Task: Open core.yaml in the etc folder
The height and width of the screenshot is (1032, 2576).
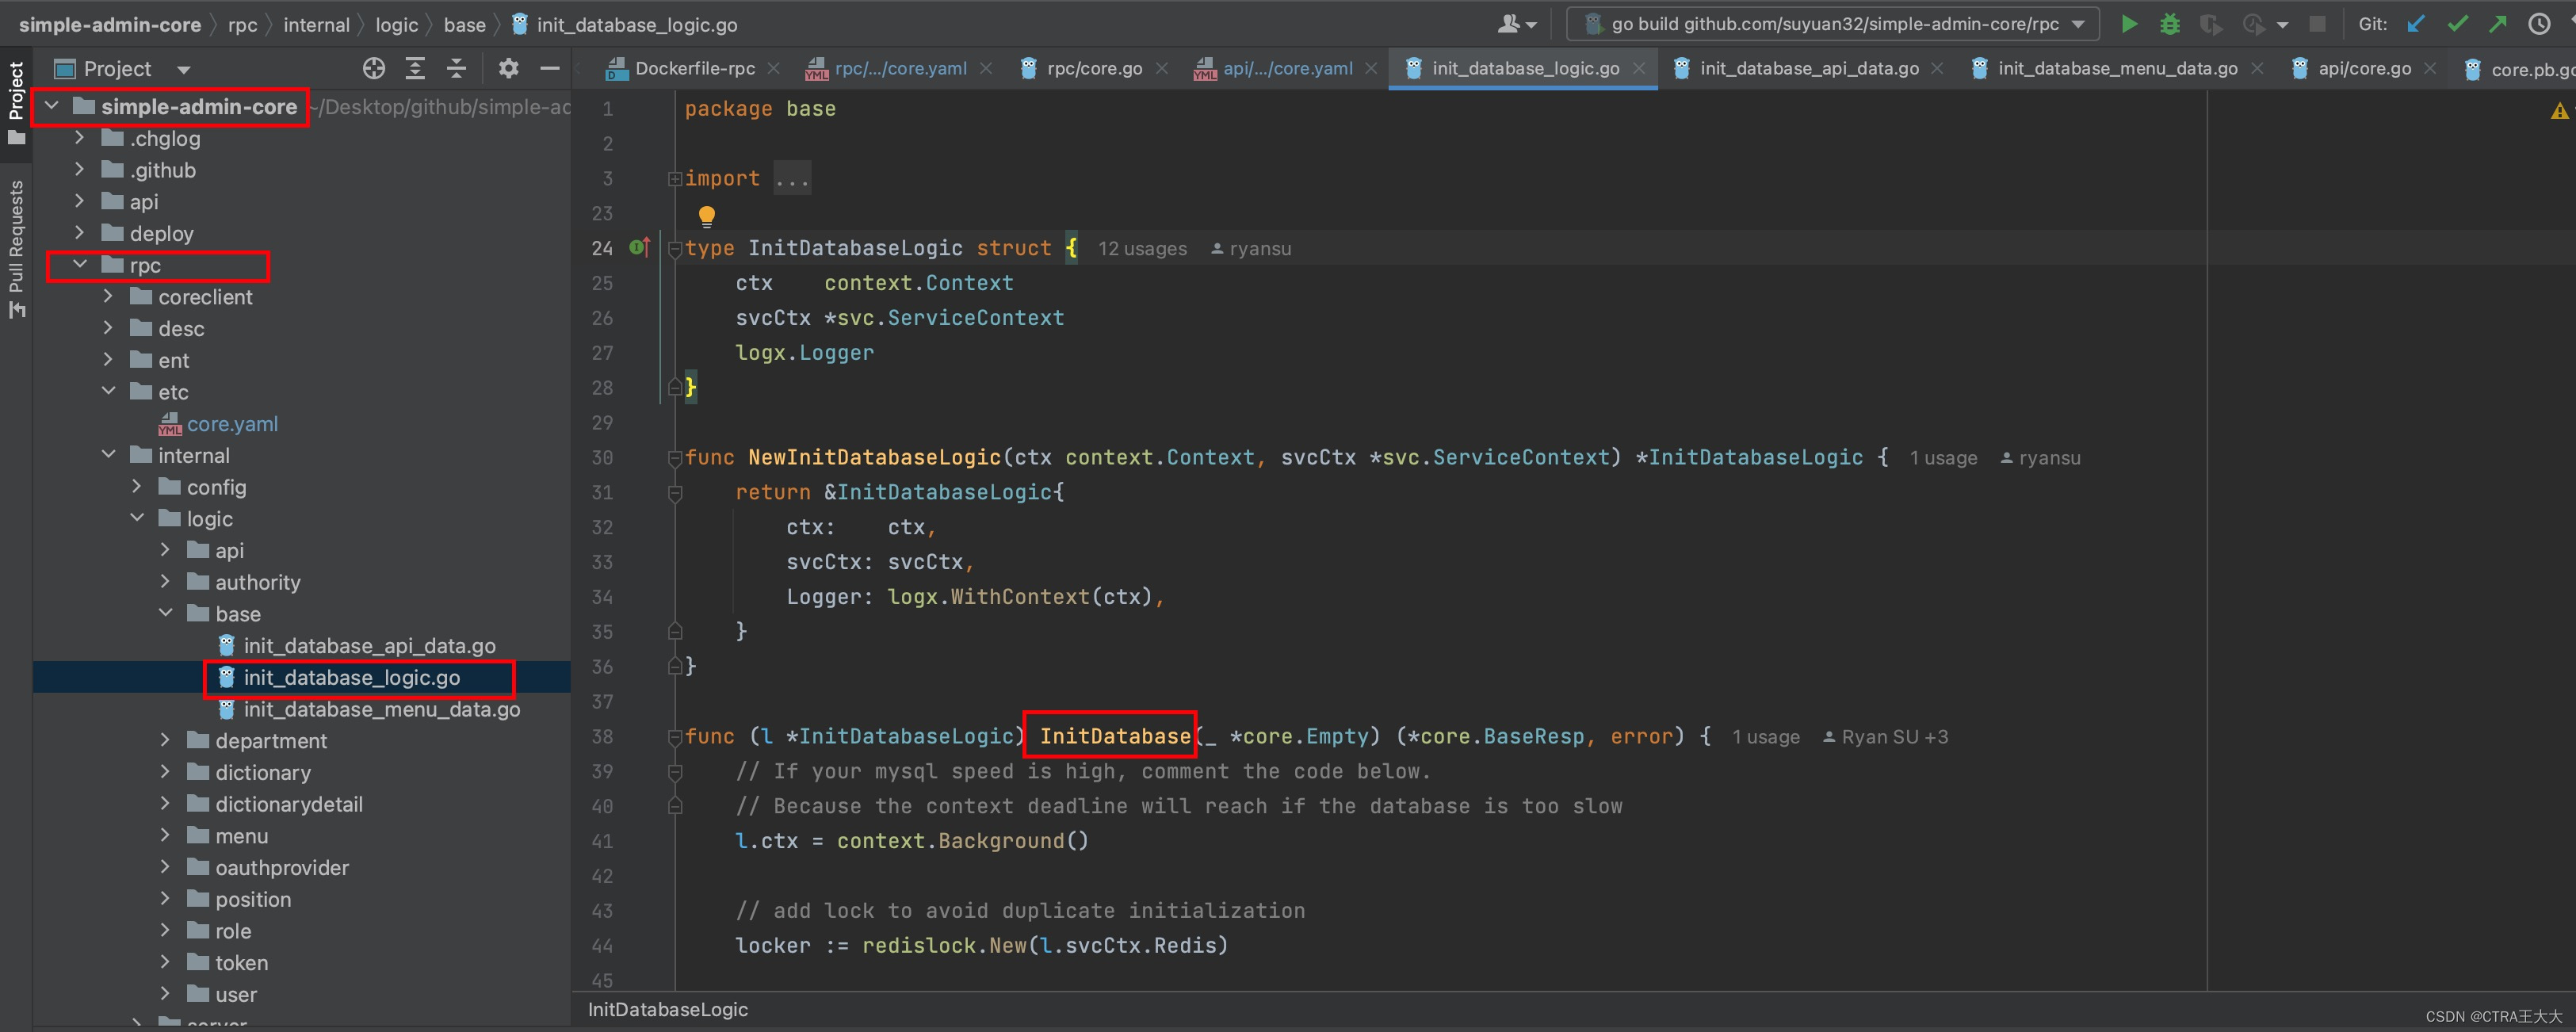Action: click(x=232, y=424)
